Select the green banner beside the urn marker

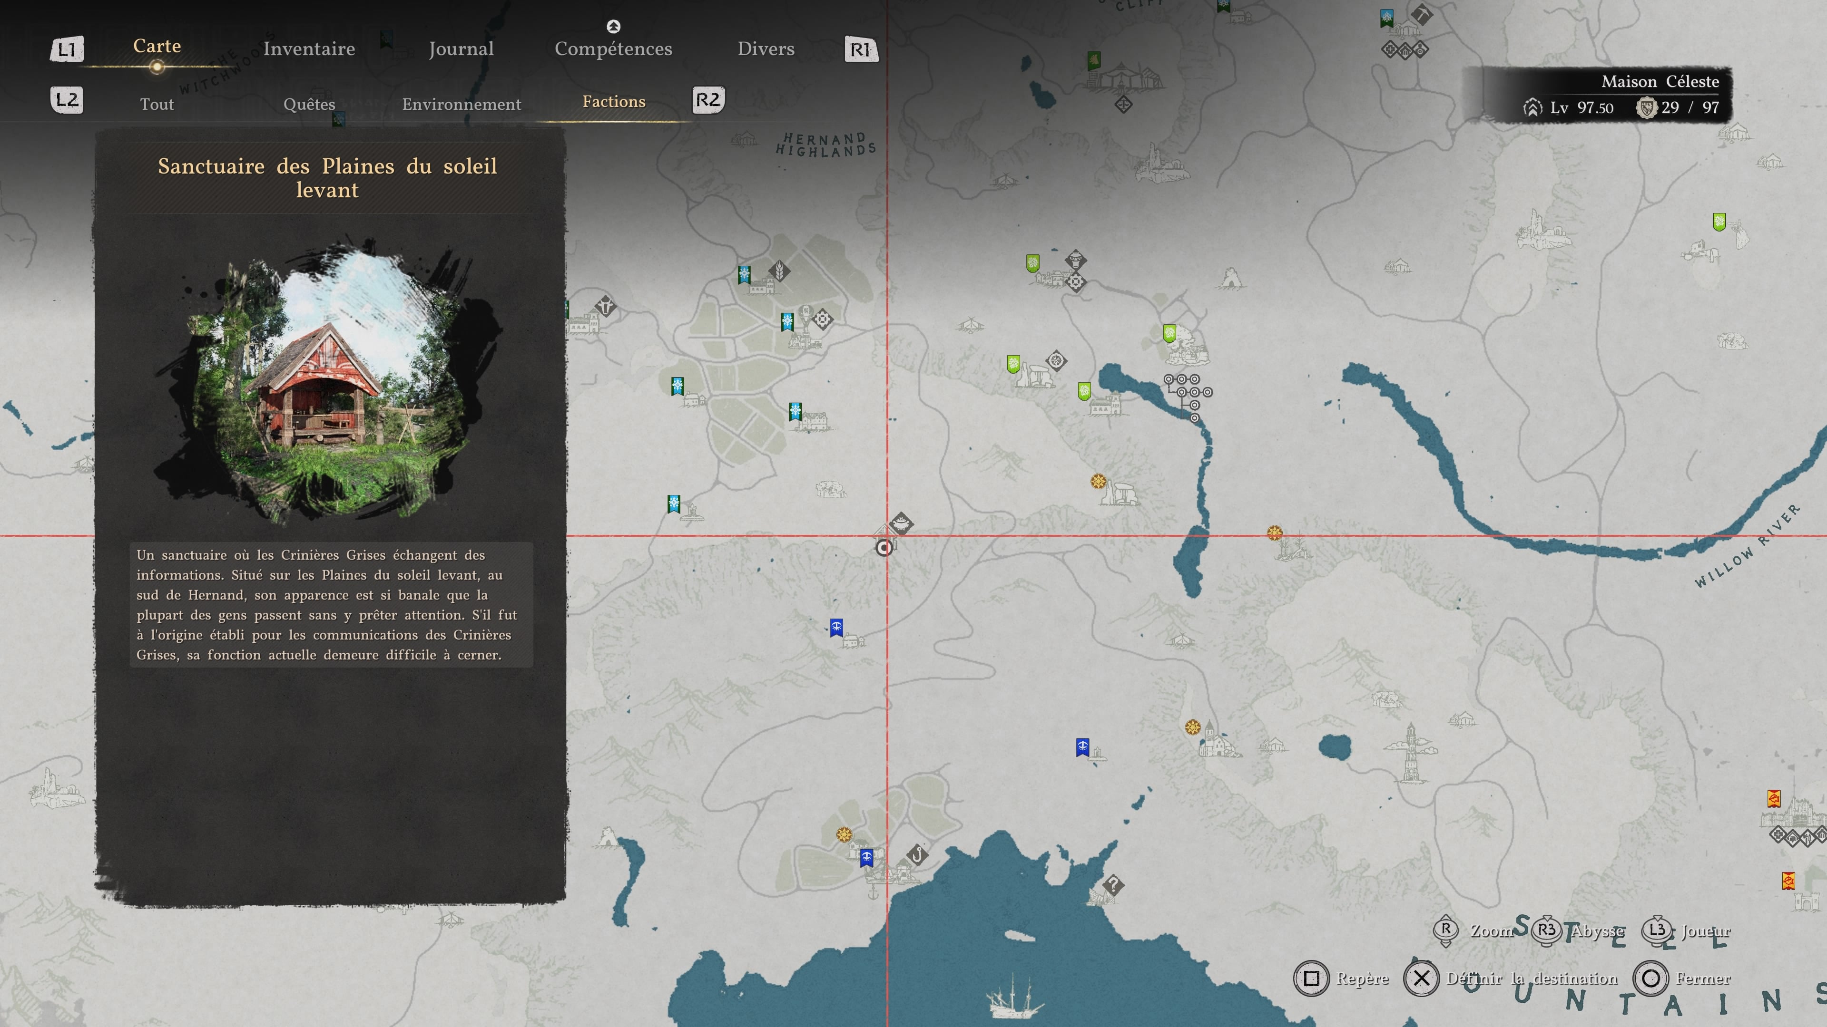[1032, 264]
